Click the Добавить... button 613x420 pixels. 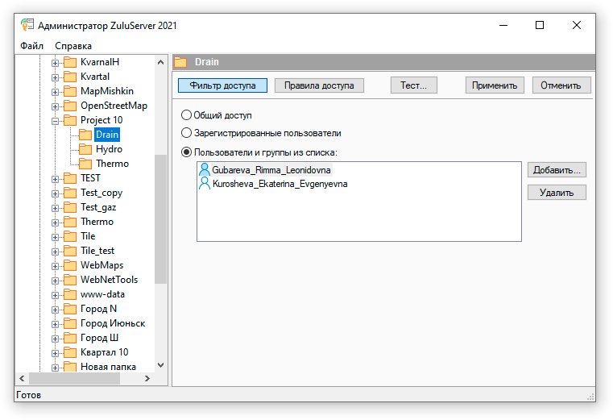[x=557, y=170]
